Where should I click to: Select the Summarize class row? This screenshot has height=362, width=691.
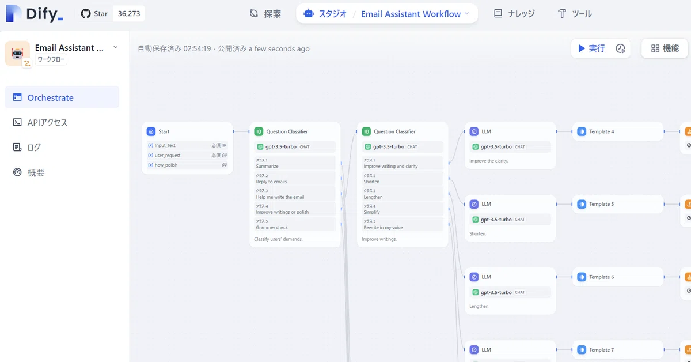(x=295, y=163)
